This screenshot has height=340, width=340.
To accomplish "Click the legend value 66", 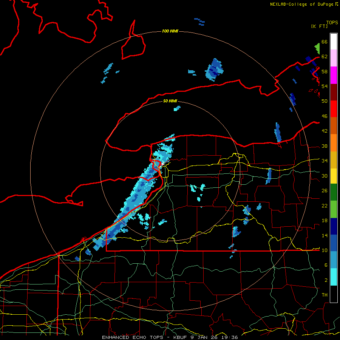I will tap(325, 42).
